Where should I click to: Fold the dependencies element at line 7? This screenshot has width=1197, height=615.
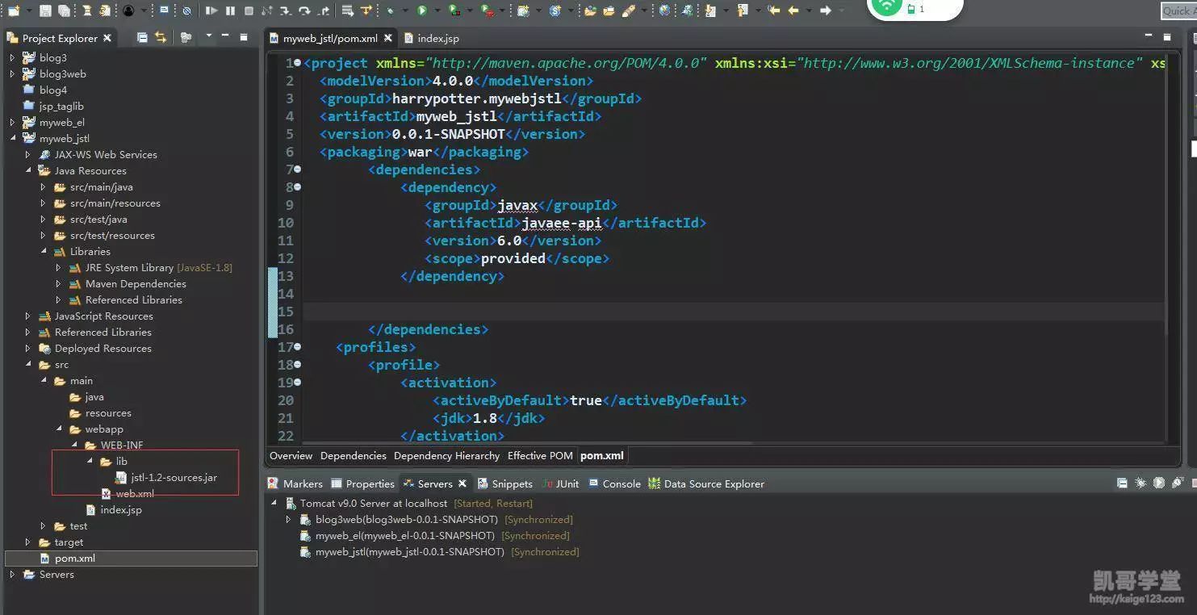click(x=297, y=169)
